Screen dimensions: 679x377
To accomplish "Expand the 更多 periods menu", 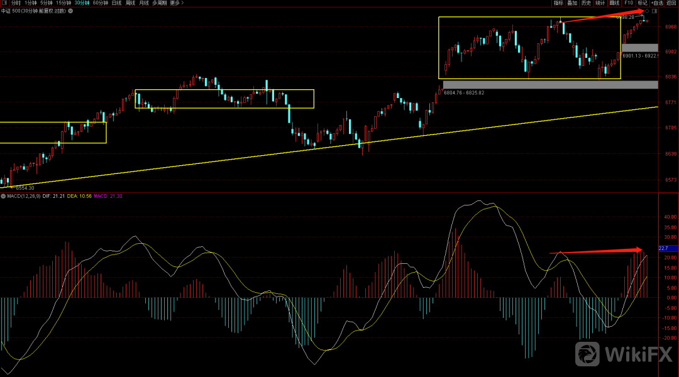I will click(x=177, y=3).
